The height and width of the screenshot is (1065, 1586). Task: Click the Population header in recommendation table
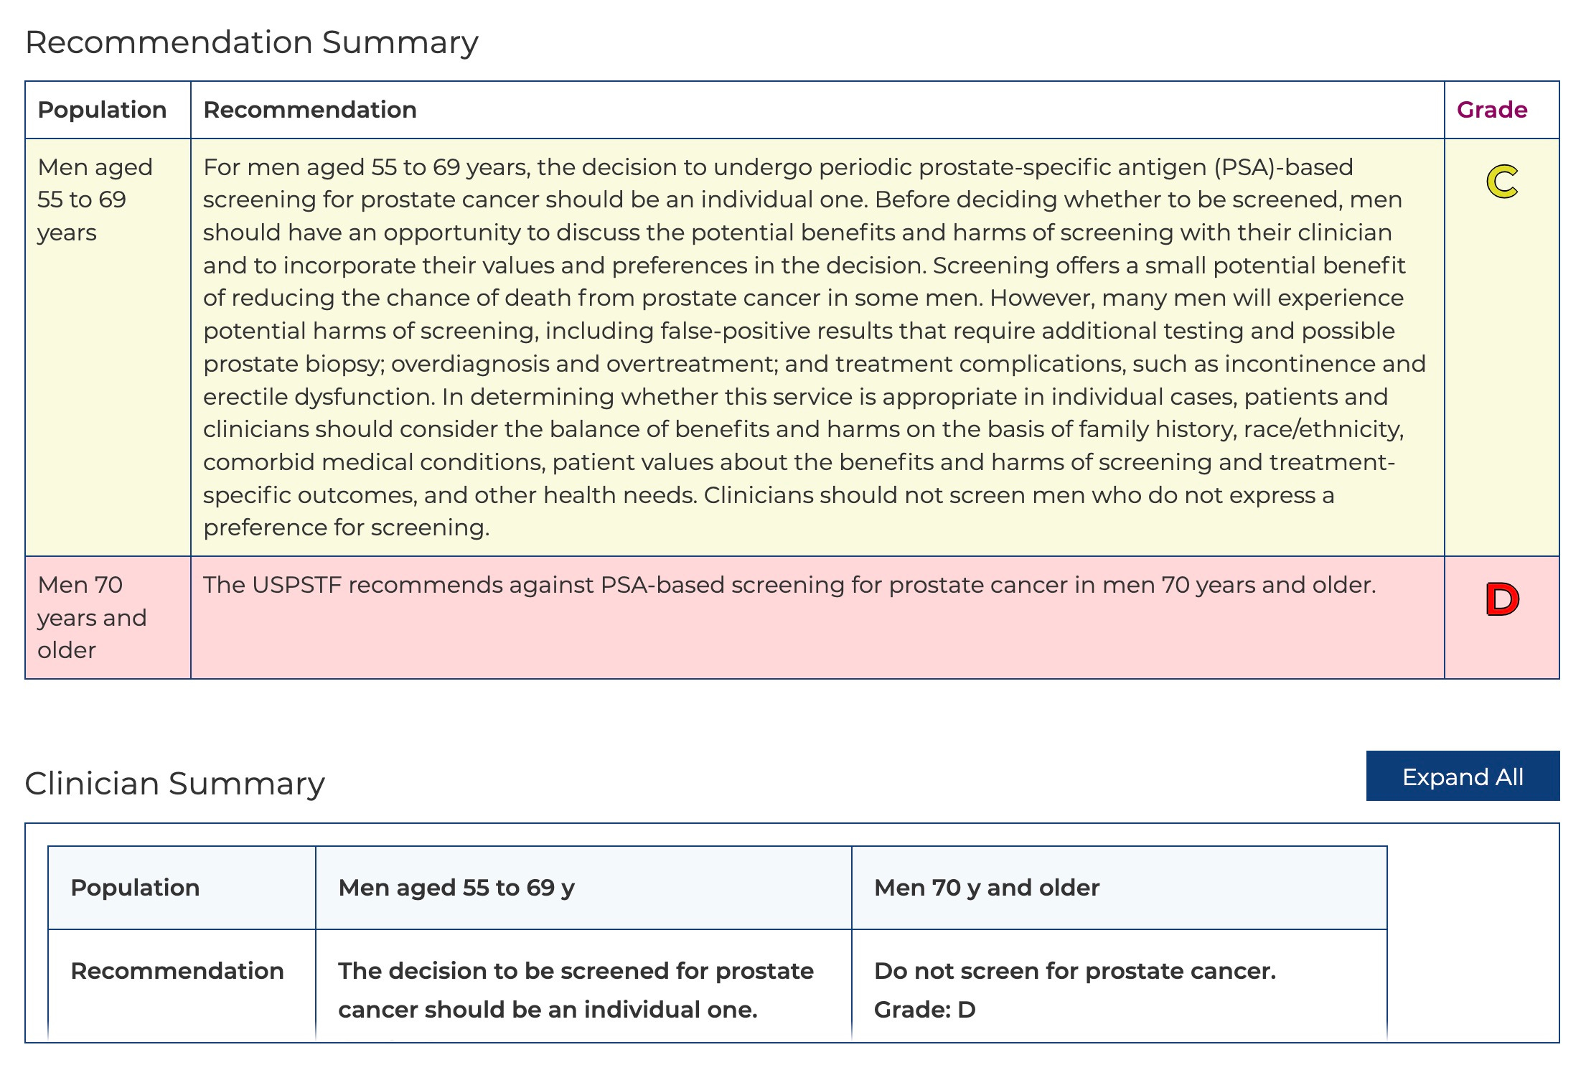tap(102, 110)
